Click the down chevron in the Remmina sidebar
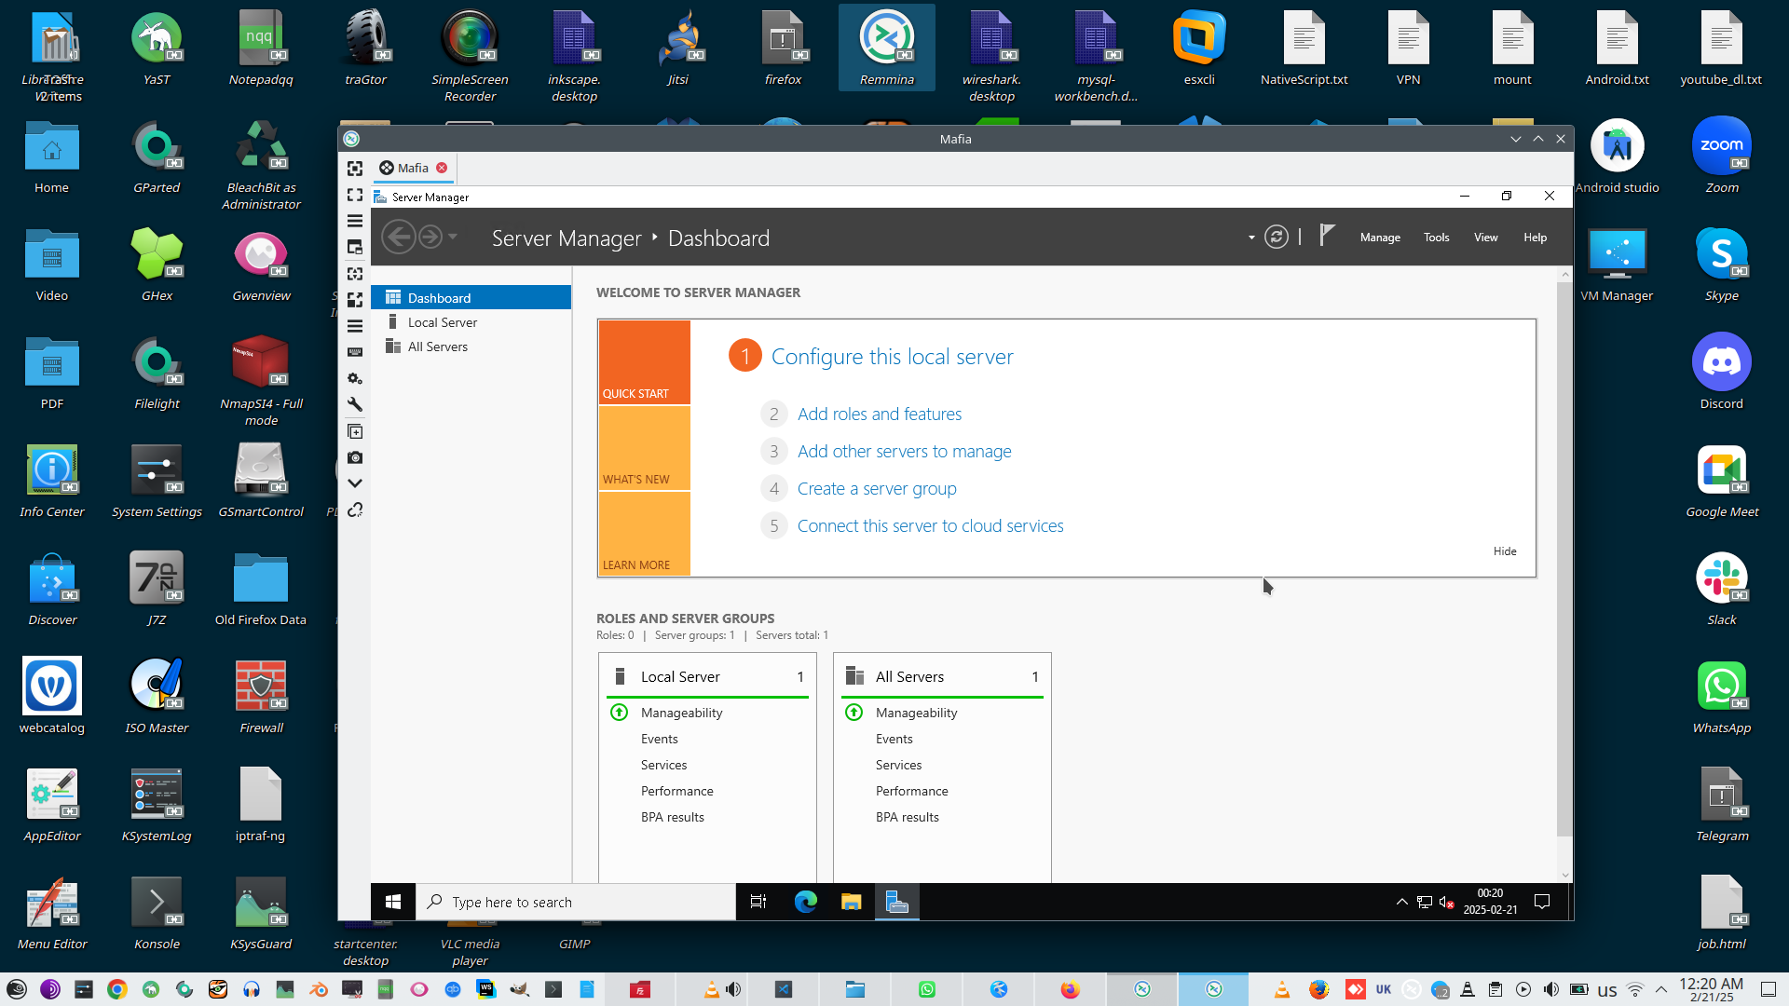 [x=355, y=483]
